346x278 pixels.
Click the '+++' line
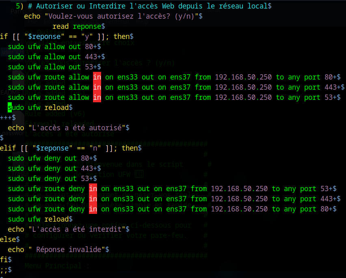pos(6,118)
